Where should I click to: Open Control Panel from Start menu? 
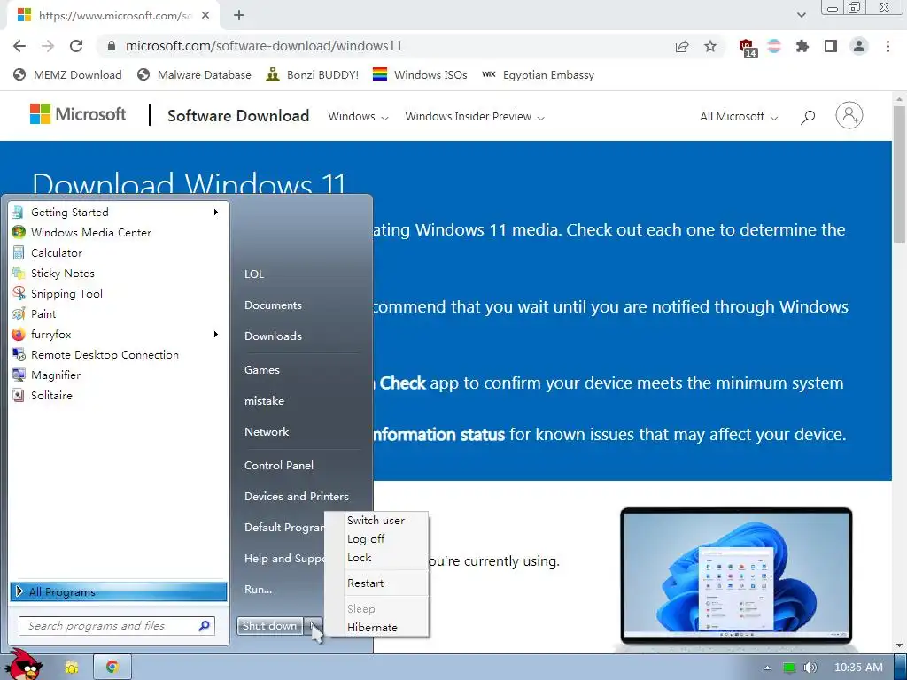click(279, 466)
